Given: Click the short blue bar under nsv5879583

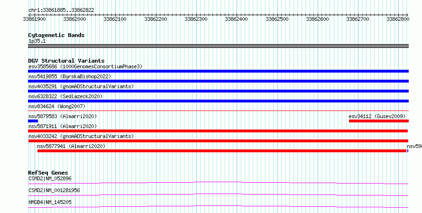Looking at the screenshot, I should pyautogui.click(x=33, y=121).
